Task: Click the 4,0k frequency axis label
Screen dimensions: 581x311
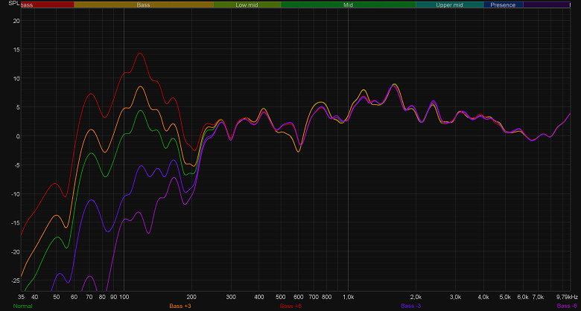Action: coord(483,297)
